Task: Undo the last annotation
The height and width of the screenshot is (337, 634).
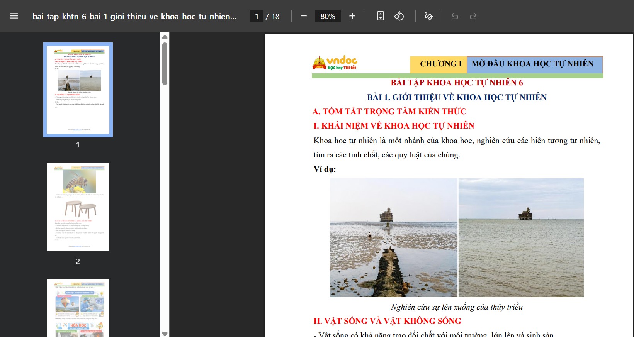Action: pos(455,16)
